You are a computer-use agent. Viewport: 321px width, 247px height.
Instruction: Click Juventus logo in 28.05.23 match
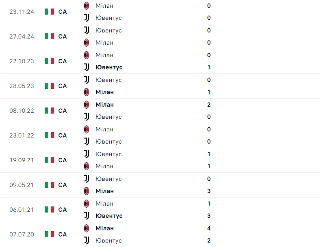pos(86,80)
